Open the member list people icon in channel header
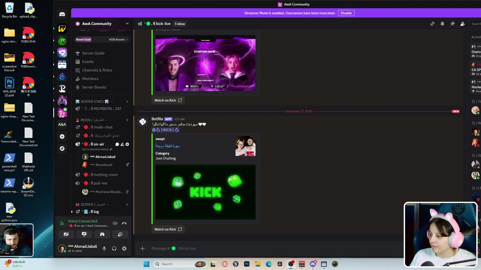 point(463,24)
